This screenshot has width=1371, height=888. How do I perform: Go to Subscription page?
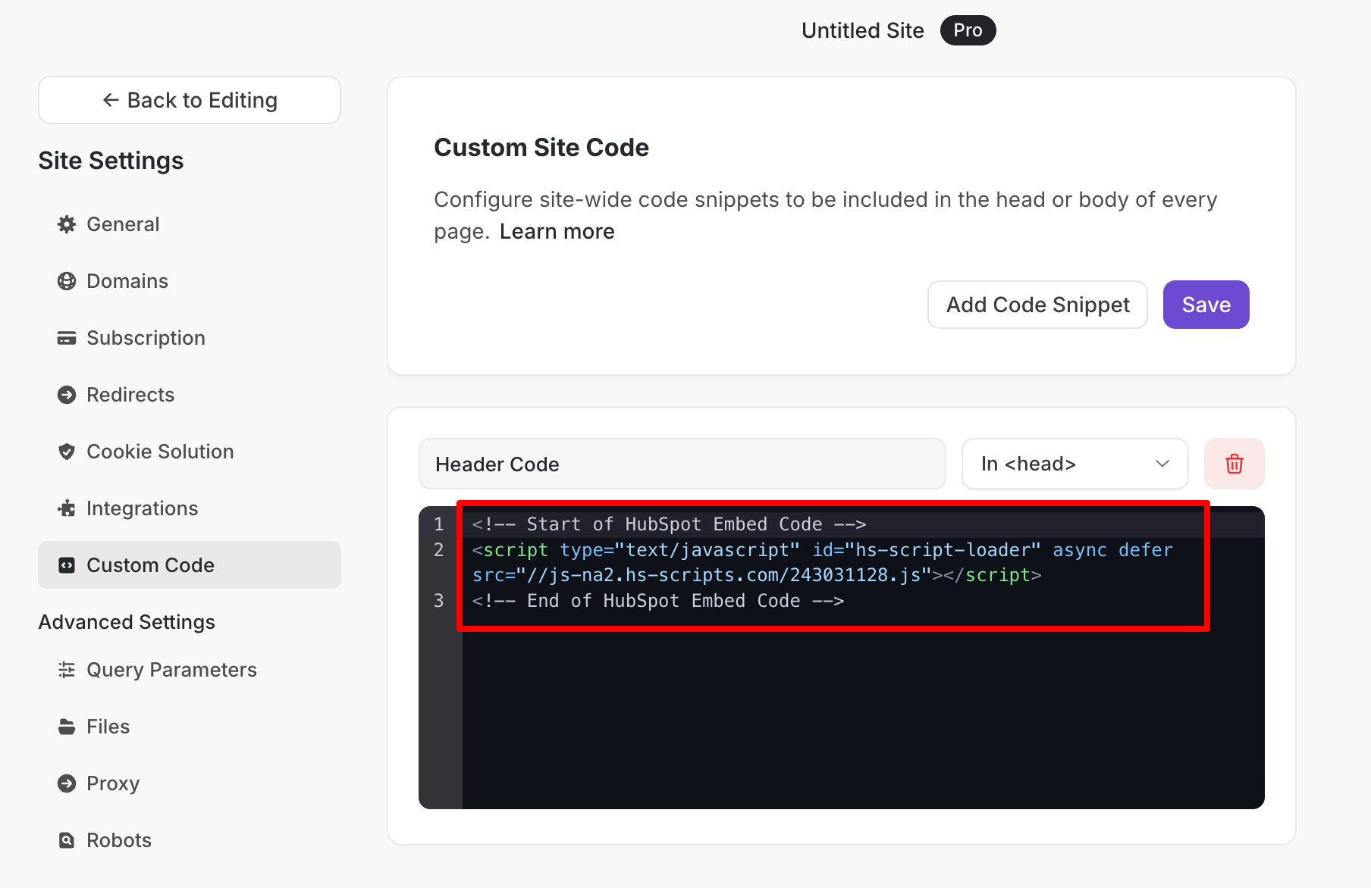pyautogui.click(x=190, y=338)
